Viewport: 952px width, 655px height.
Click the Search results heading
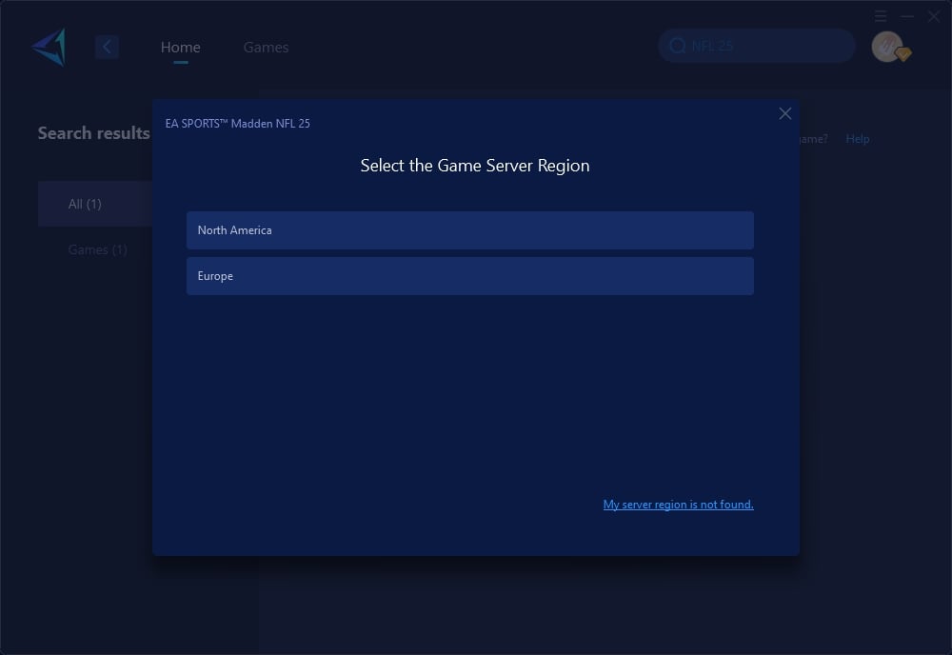coord(93,133)
